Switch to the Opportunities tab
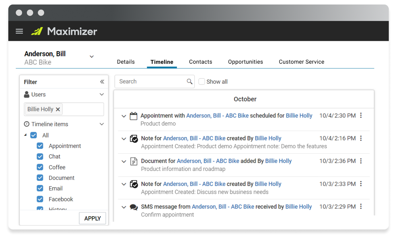Screen dimensions: 399x239 245,62
